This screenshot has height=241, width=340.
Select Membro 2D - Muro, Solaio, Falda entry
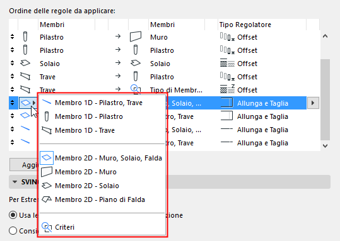pos(102,158)
